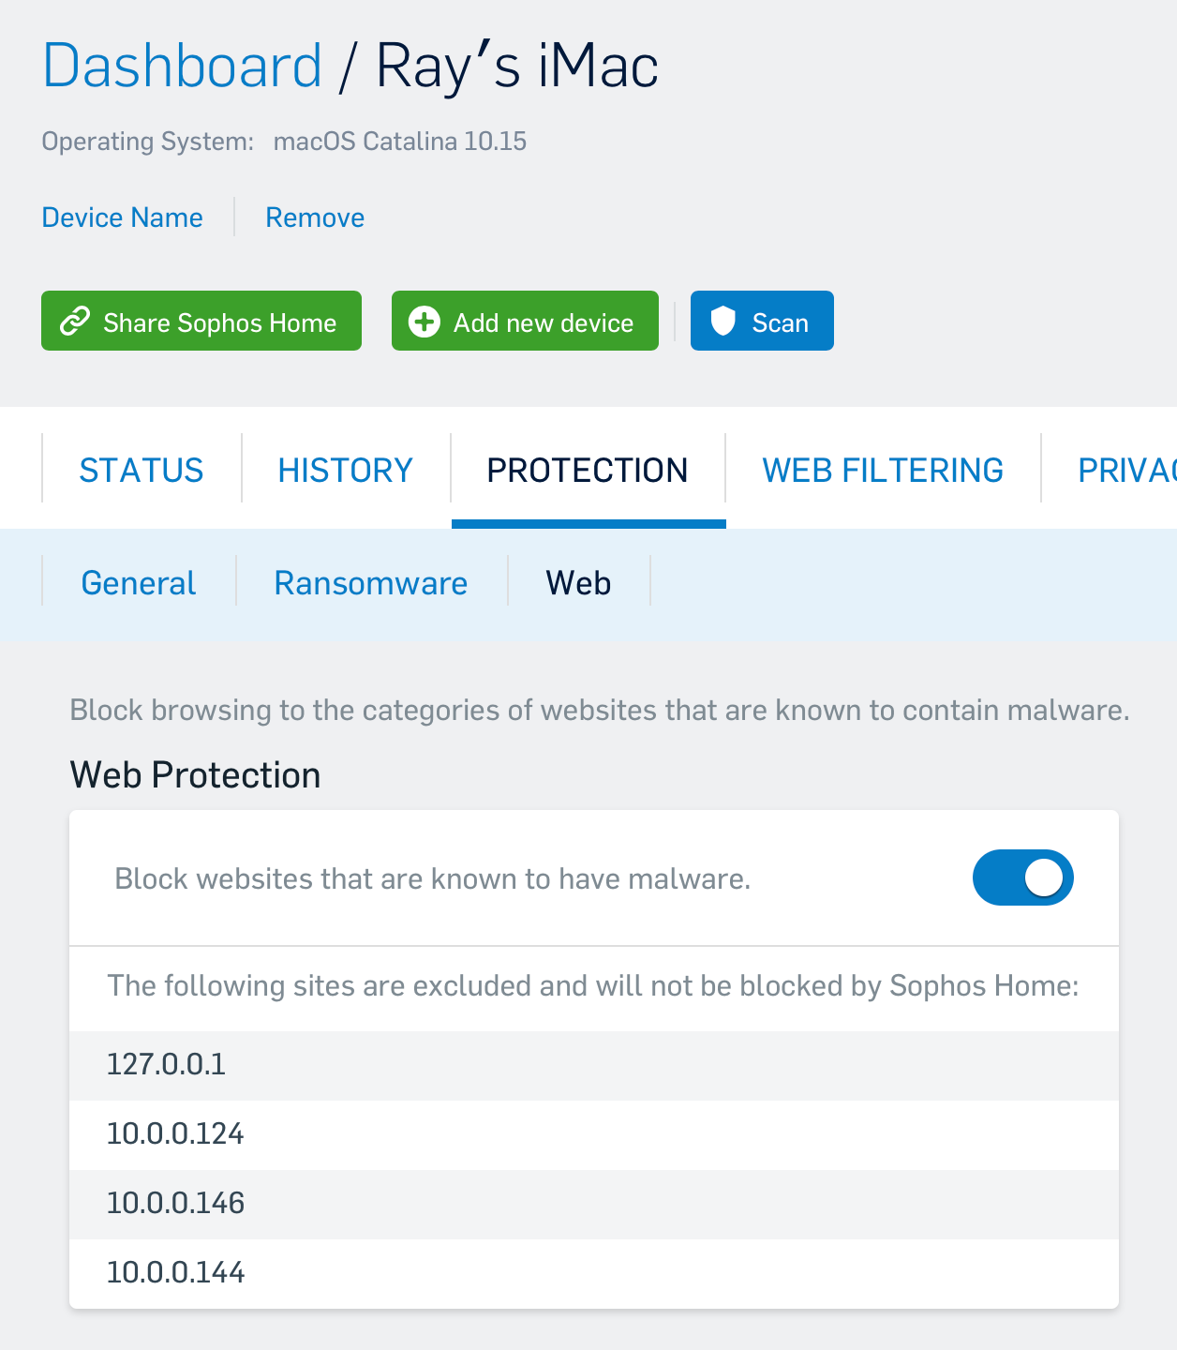Click the Share Sophos Home button label
1177x1350 pixels.
[x=220, y=322]
